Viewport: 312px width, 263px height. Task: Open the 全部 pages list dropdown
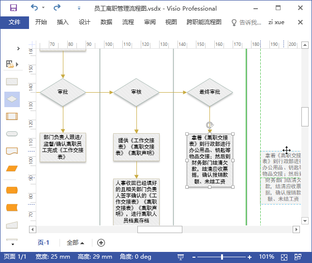pos(75,243)
